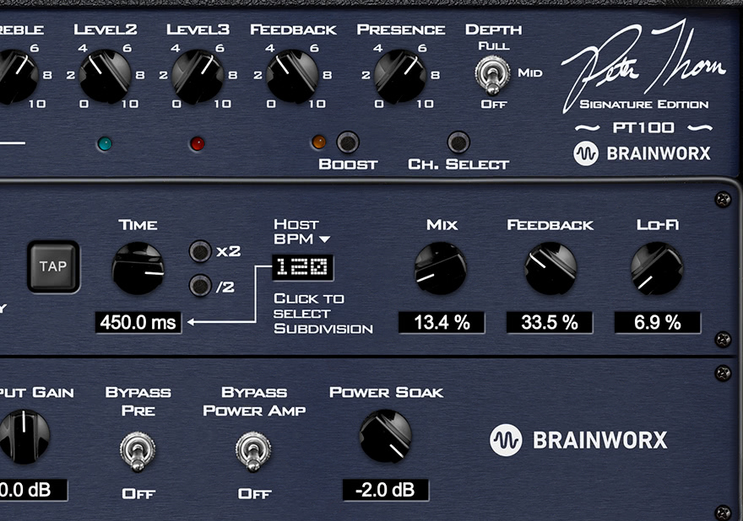Click the TAP tempo button
This screenshot has width=743, height=521.
[53, 266]
